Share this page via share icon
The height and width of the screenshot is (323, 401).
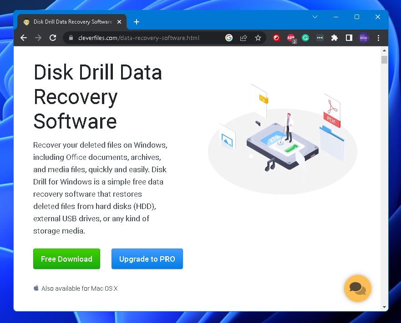pos(244,38)
